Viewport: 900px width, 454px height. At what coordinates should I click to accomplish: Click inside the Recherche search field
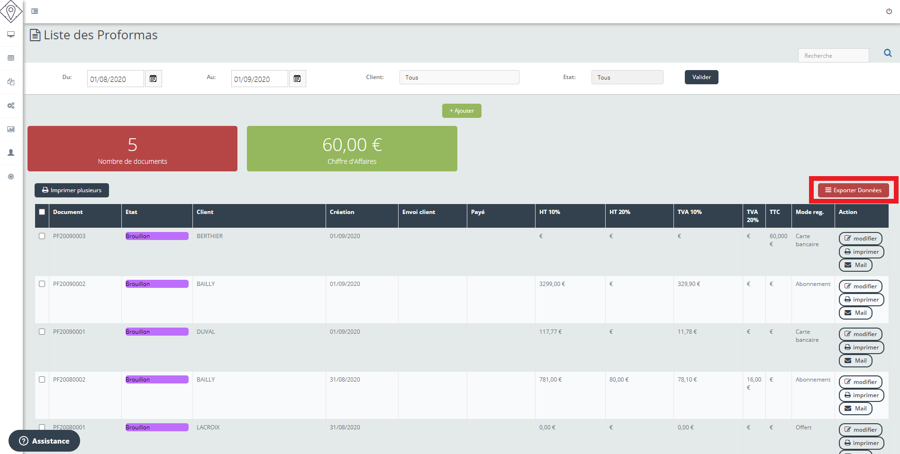pyautogui.click(x=833, y=55)
